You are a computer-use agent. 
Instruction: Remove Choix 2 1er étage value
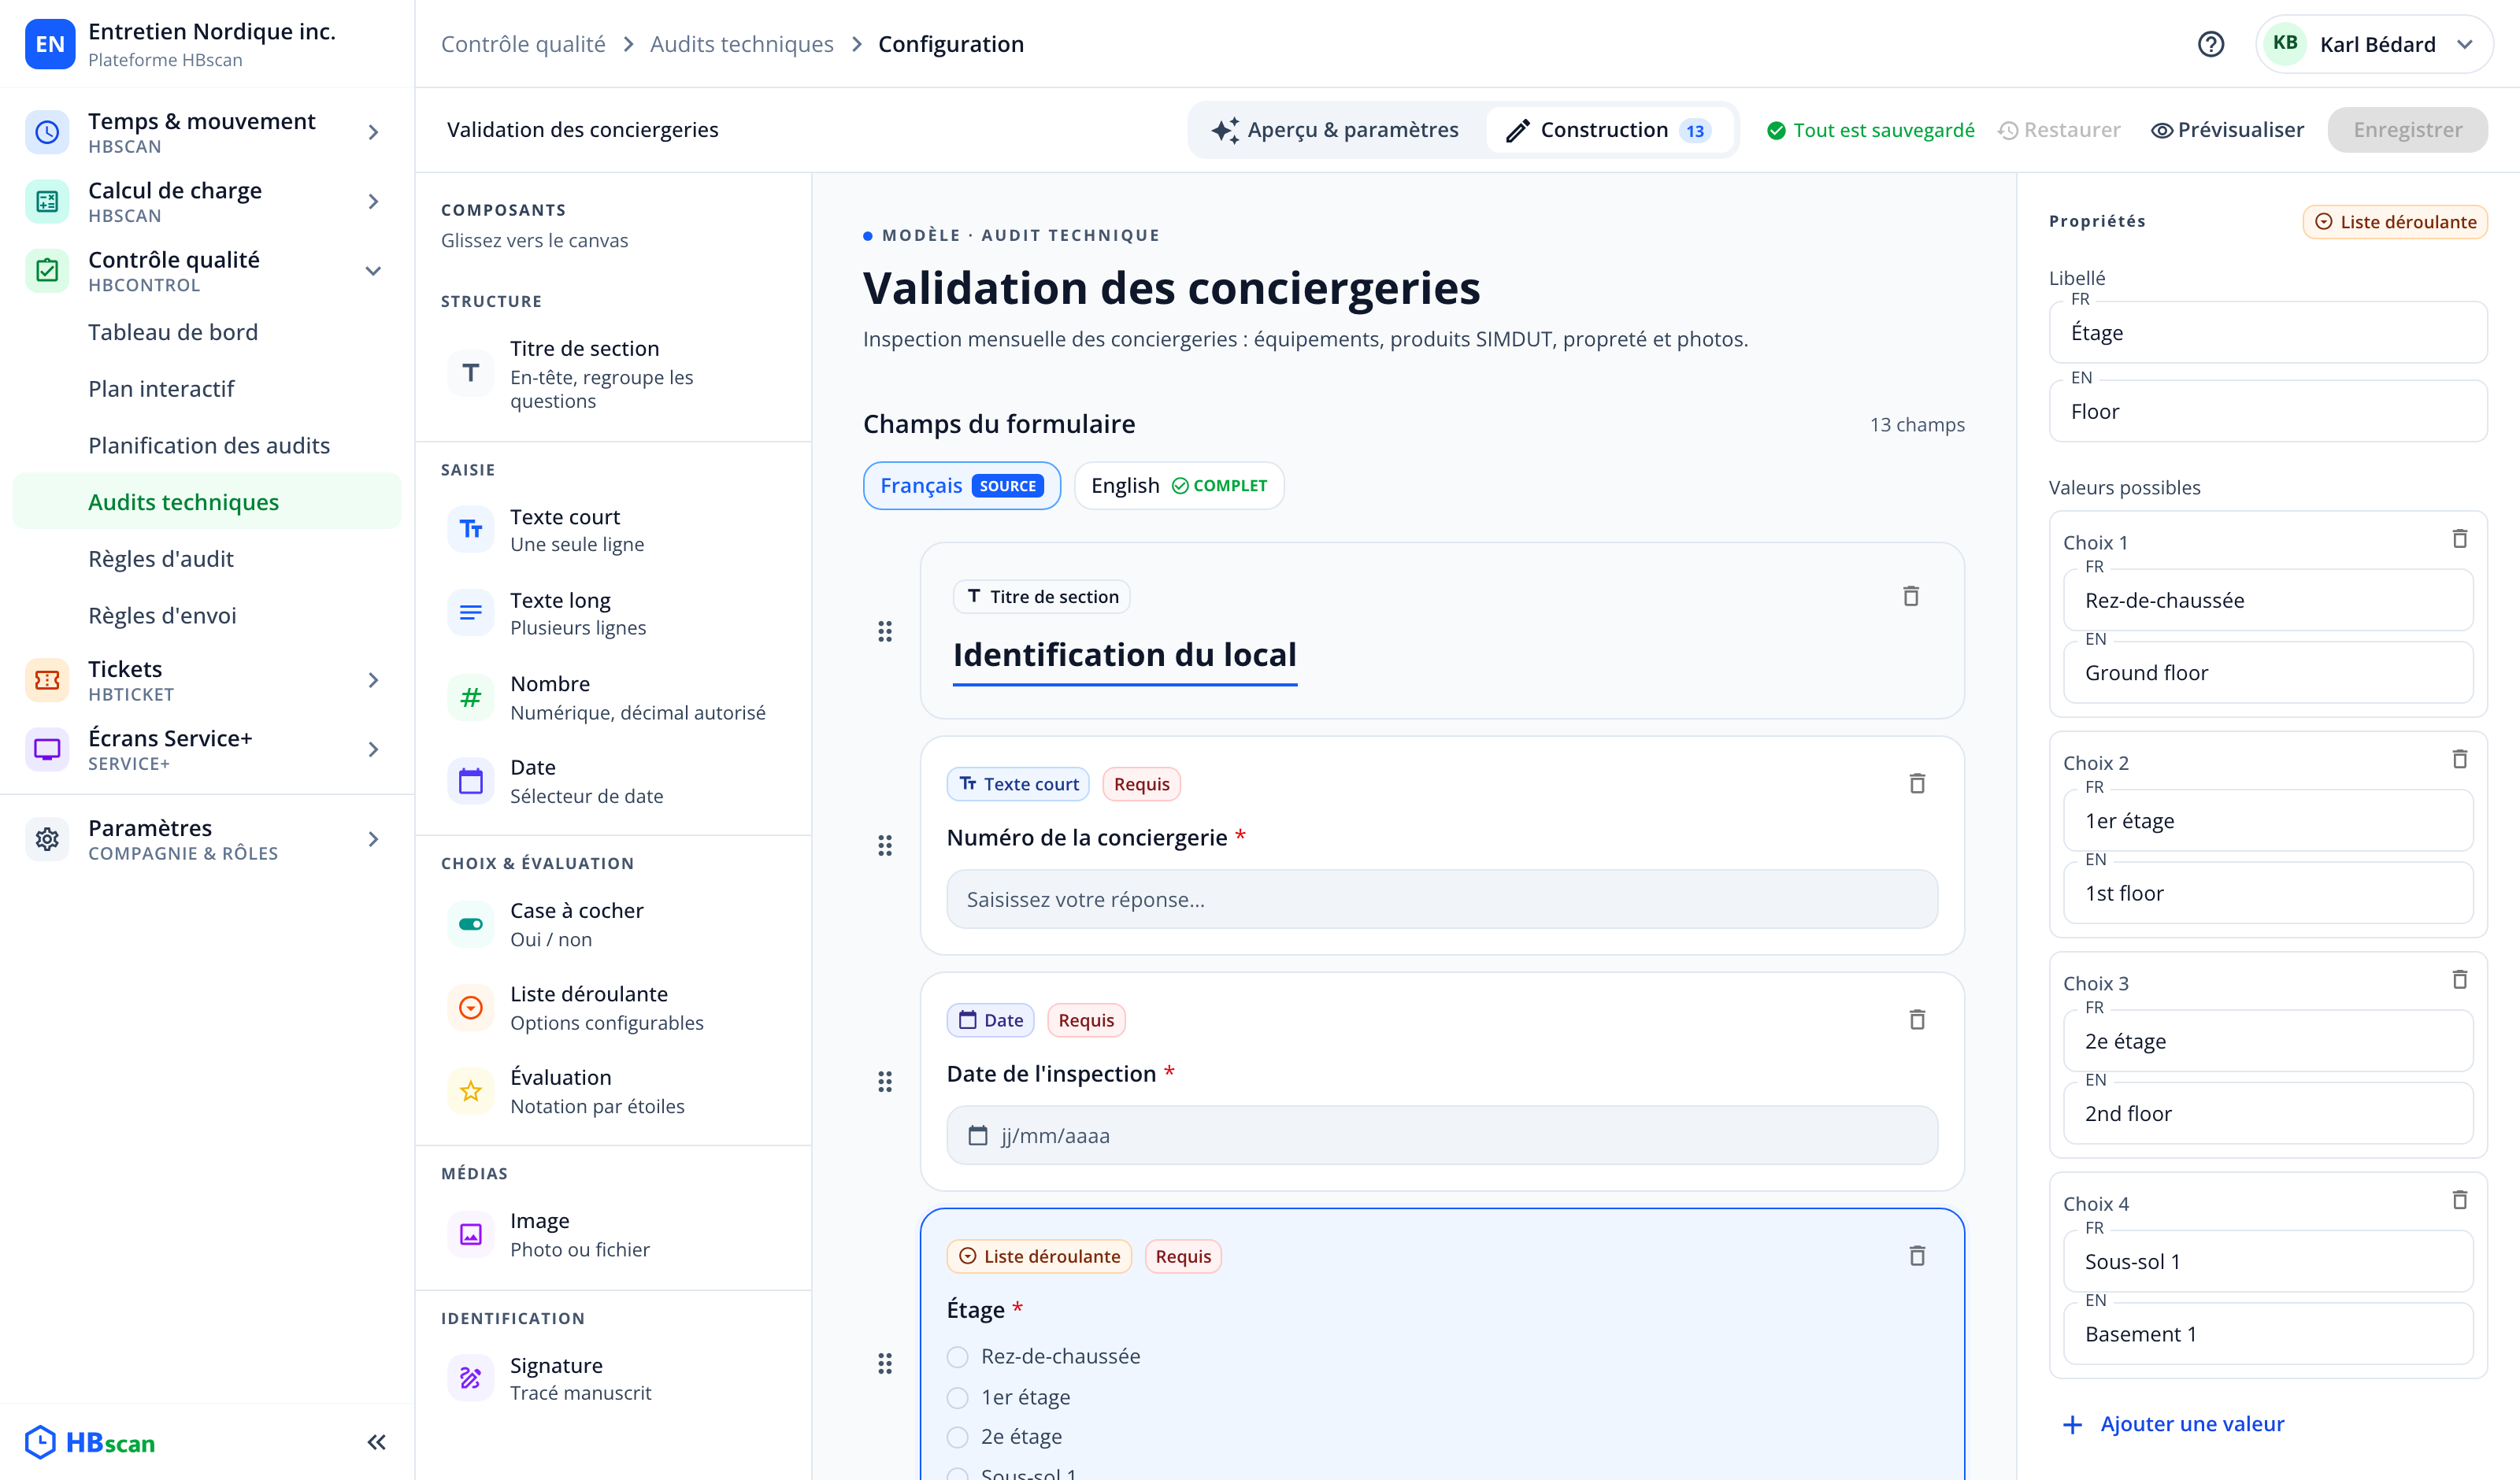2459,759
